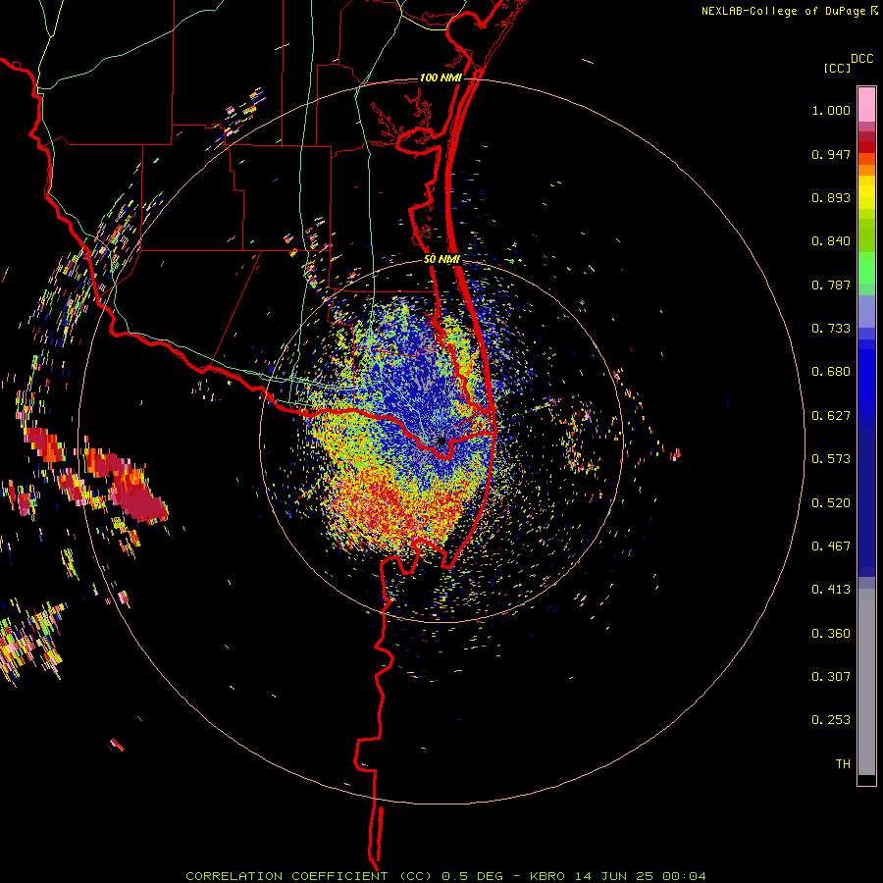This screenshot has width=883, height=883.
Task: Click the [CC] label above the color bar
Action: click(837, 68)
